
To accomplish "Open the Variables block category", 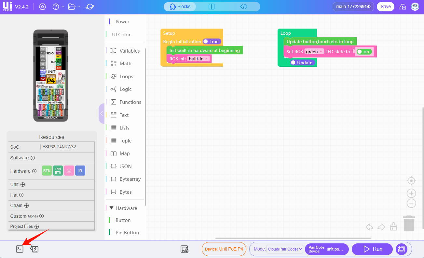I will [x=129, y=51].
